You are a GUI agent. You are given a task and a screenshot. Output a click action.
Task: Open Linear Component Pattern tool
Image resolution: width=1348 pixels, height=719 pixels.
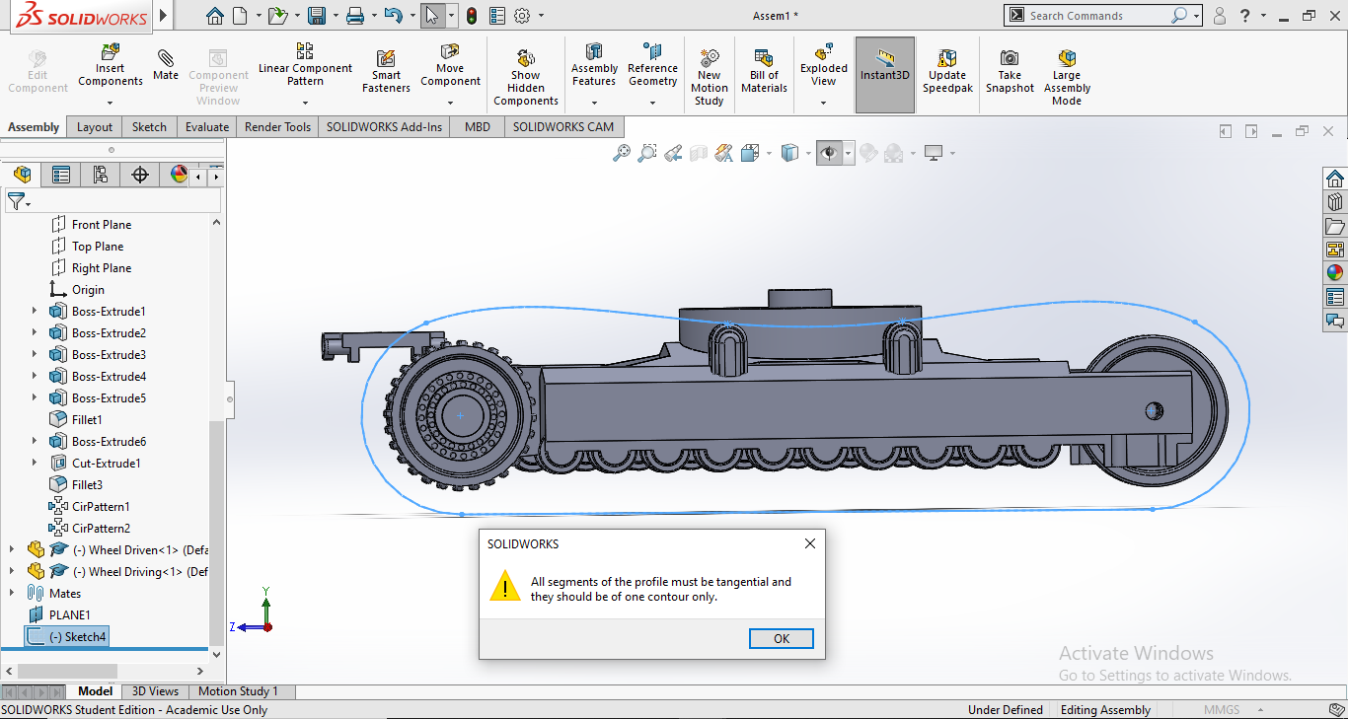click(x=305, y=65)
